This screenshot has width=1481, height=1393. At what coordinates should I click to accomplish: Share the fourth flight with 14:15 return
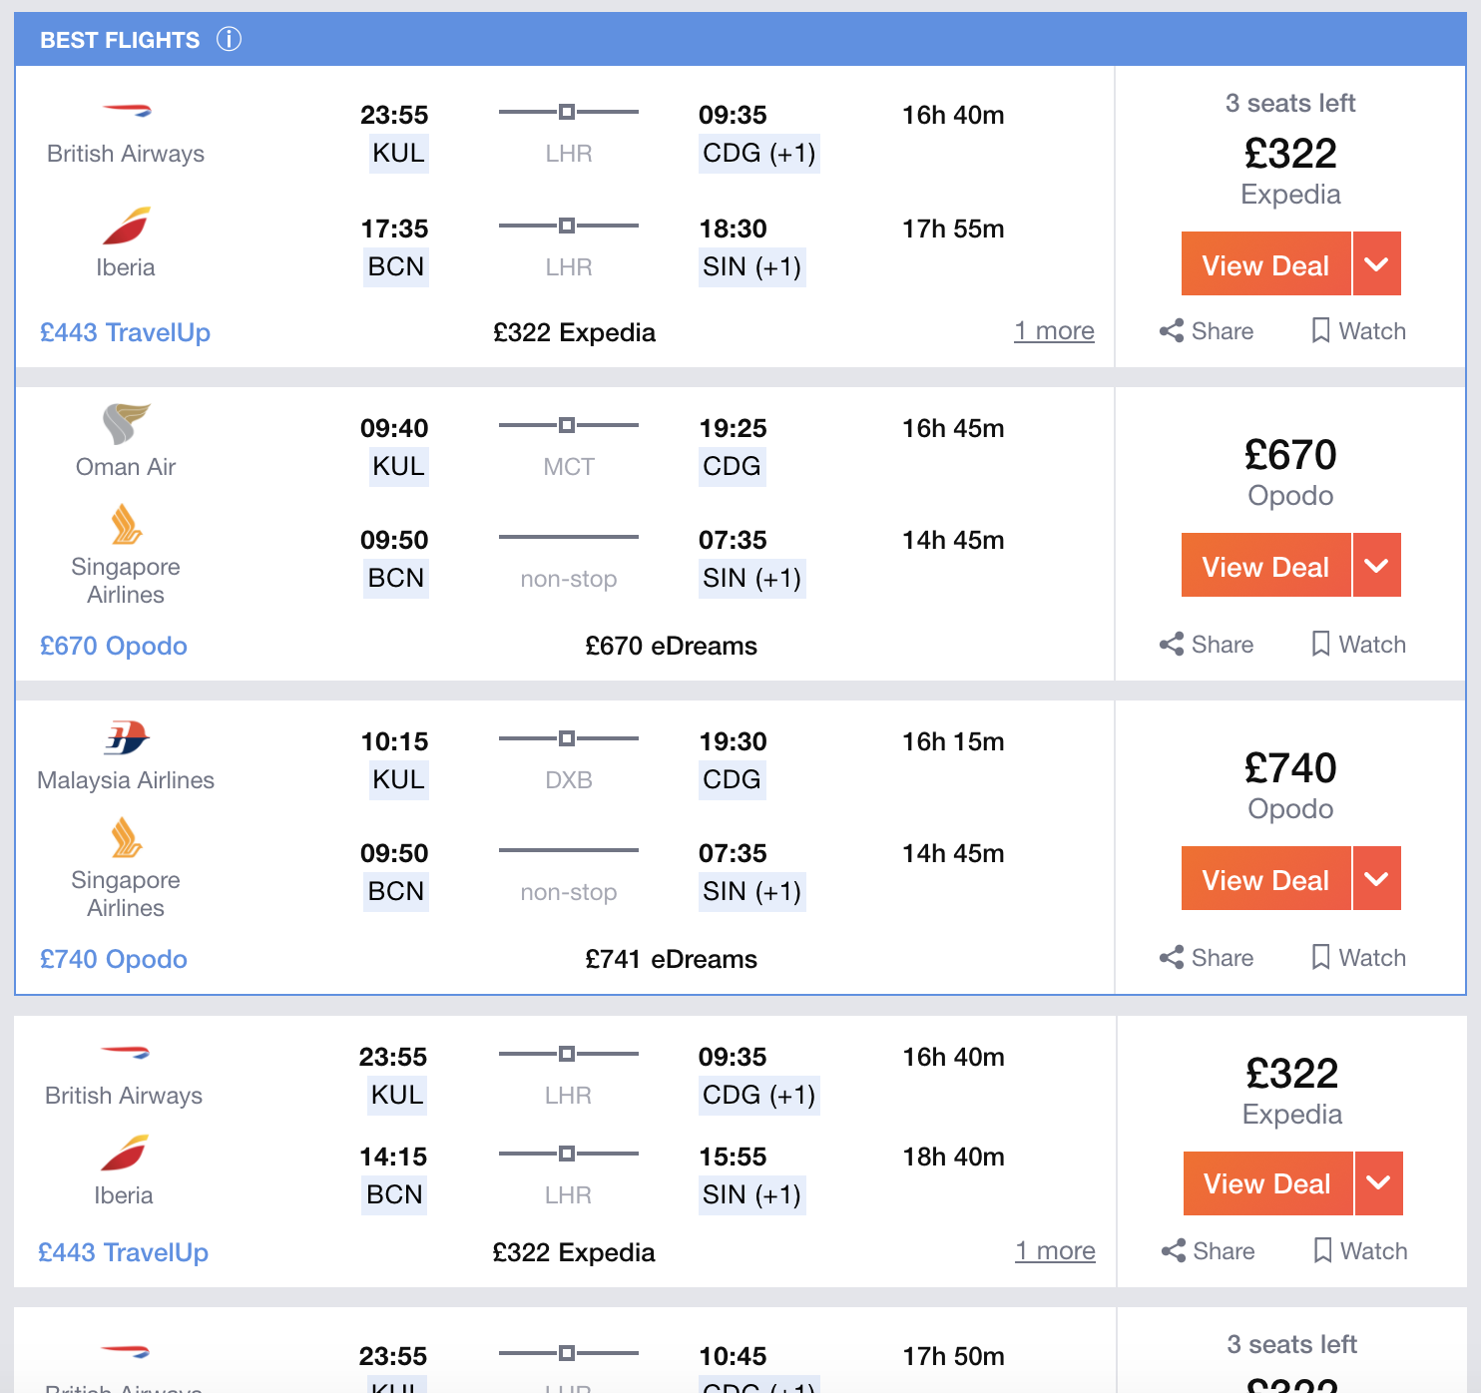coord(1209,1251)
